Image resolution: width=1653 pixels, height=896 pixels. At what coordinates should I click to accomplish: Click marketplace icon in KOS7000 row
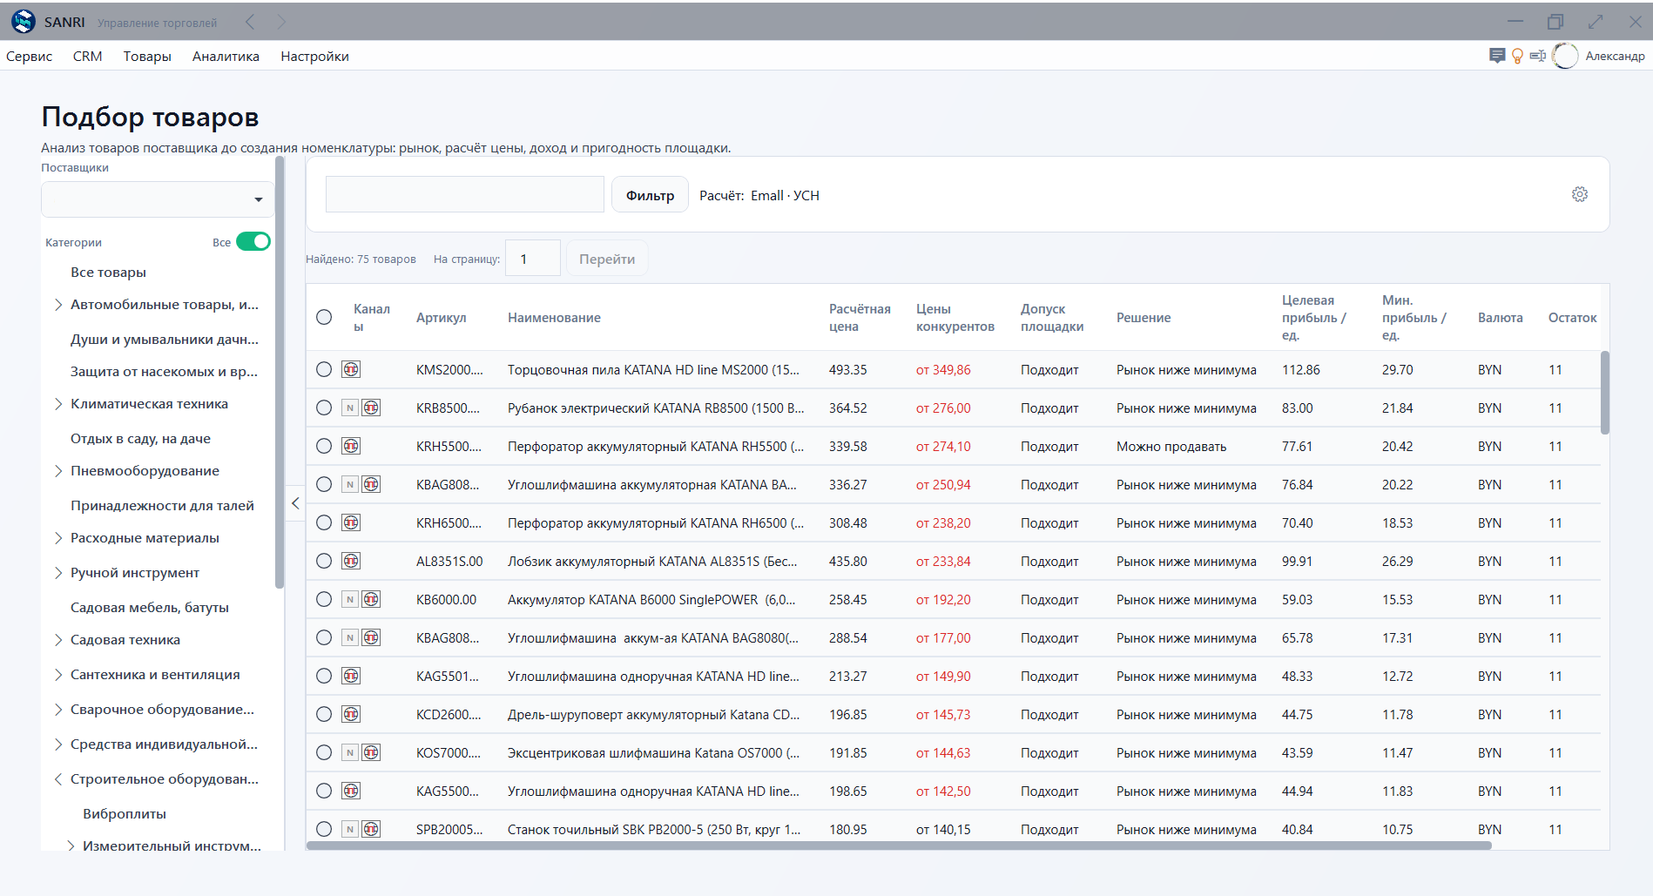[371, 752]
